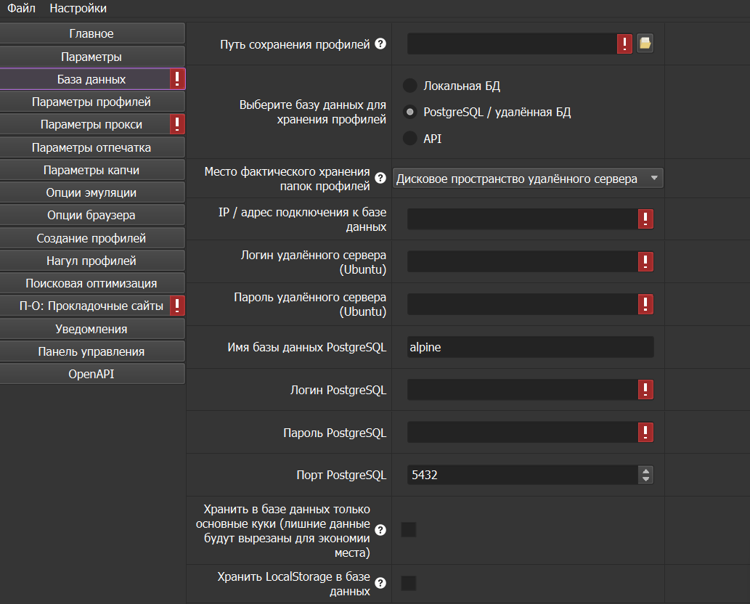Open the Опции эмуляции section
This screenshot has height=604, width=750.
click(x=91, y=193)
